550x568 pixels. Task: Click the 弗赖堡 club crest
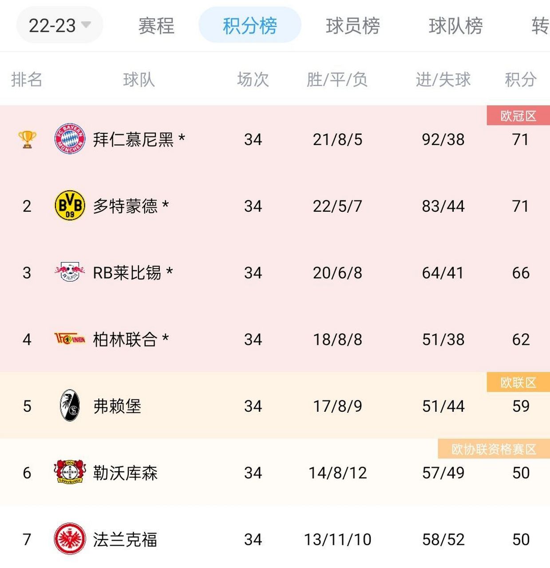70,406
